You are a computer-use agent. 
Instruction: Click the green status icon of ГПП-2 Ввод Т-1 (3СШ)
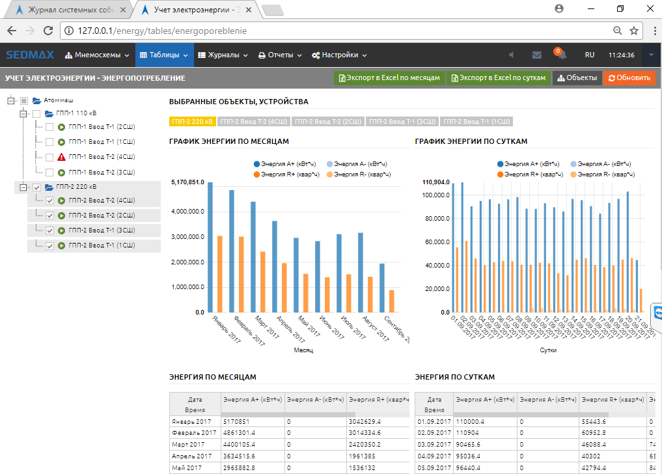click(61, 230)
